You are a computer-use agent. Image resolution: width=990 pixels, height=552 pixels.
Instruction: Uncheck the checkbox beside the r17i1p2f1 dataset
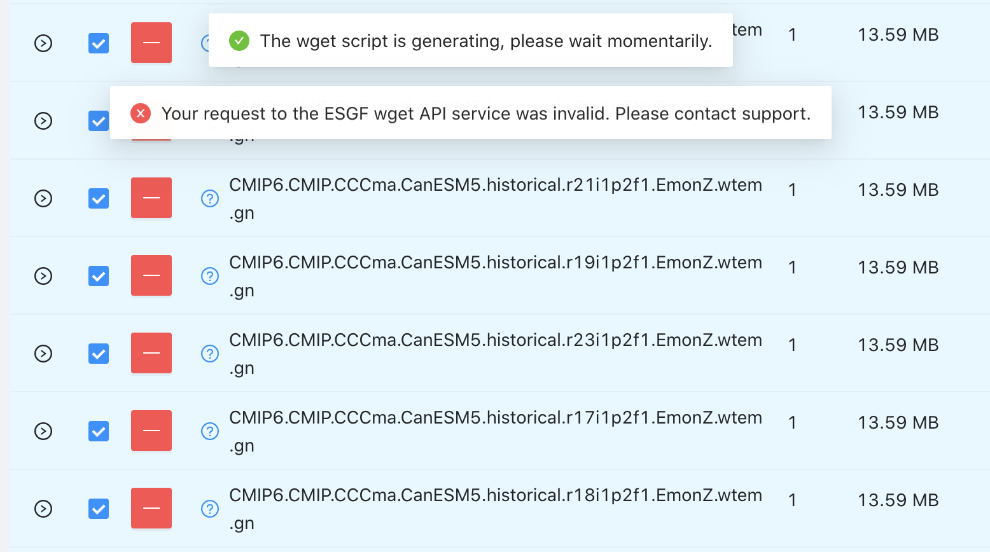(x=99, y=431)
